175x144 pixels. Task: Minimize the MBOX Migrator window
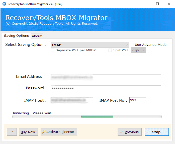pos(146,4)
